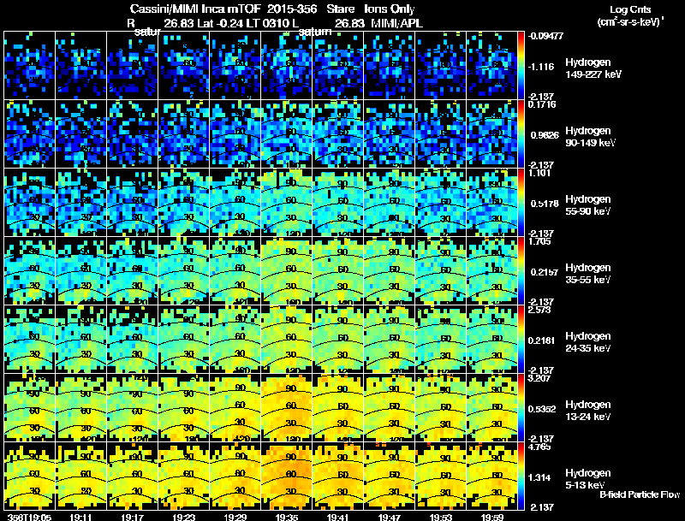685x521 pixels.
Task: Click the 1.101 color scale value
Action: tap(539, 173)
